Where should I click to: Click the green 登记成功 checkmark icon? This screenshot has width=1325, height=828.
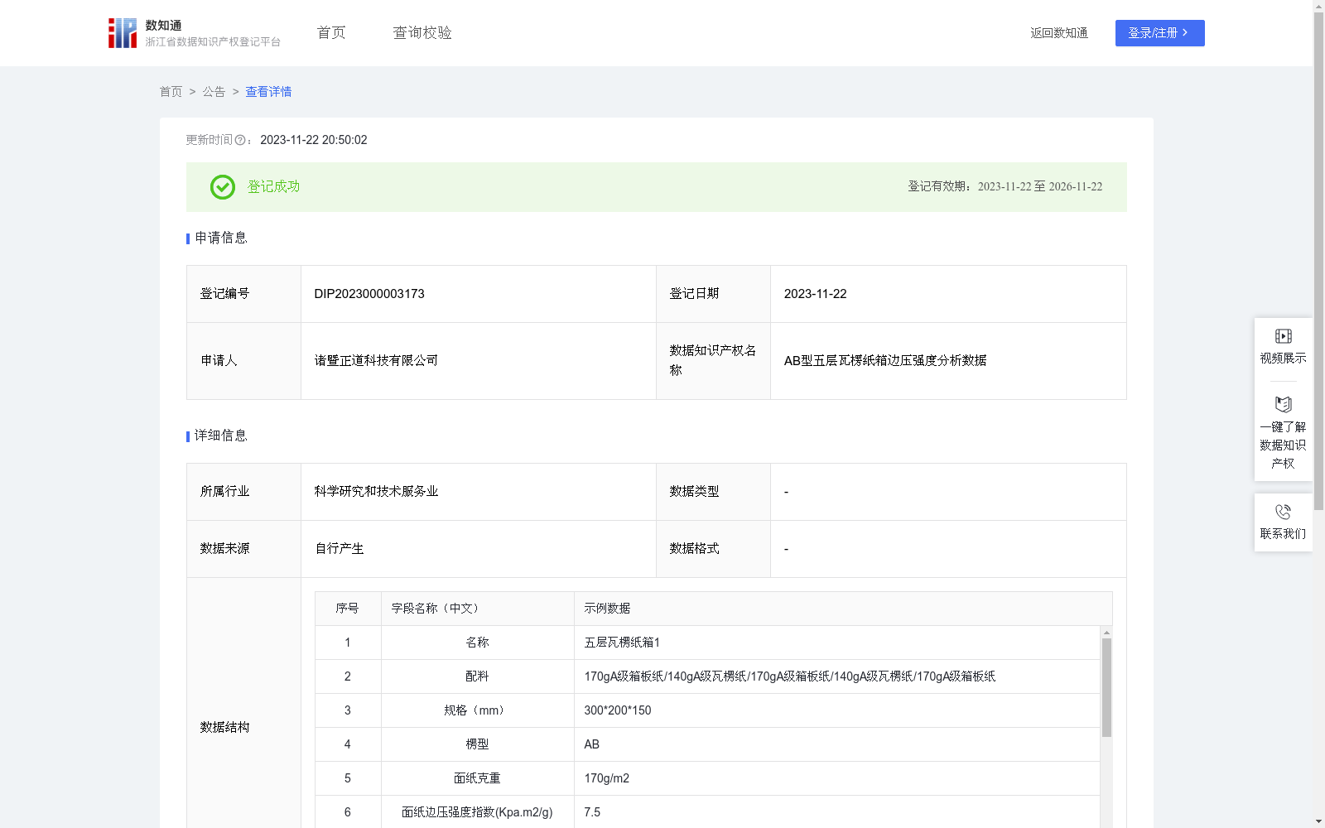tap(222, 187)
